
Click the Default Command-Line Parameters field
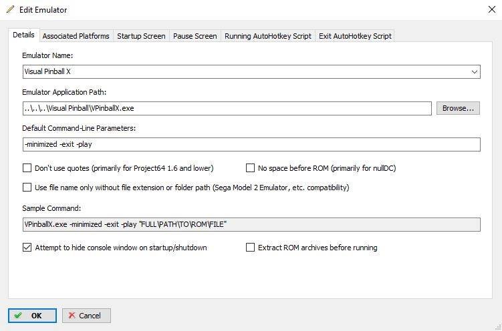pos(251,144)
